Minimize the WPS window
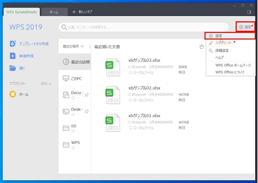 click(x=234, y=5)
